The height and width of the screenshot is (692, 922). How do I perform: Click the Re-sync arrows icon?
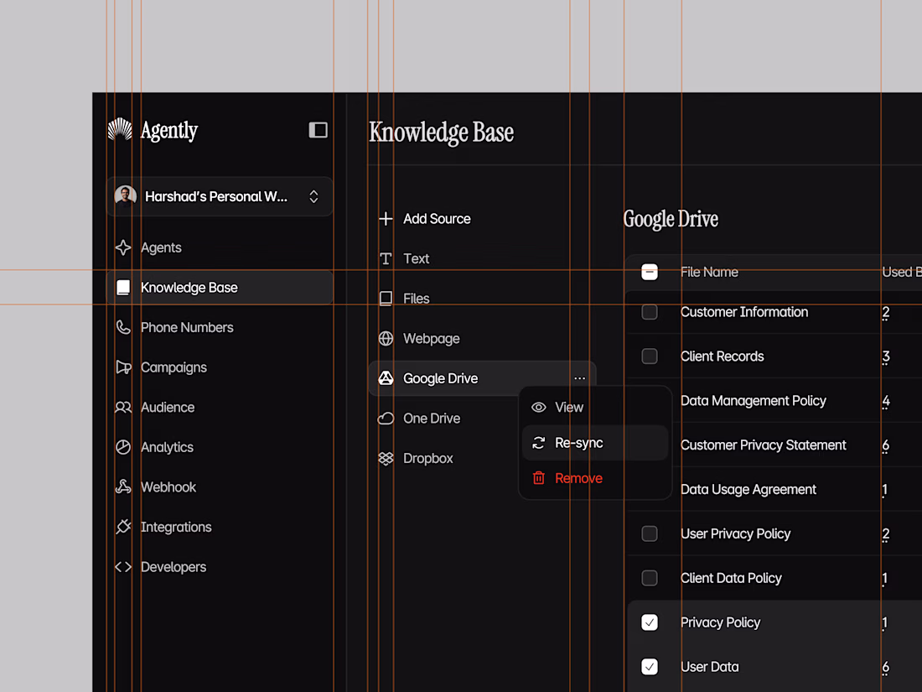[x=539, y=443]
